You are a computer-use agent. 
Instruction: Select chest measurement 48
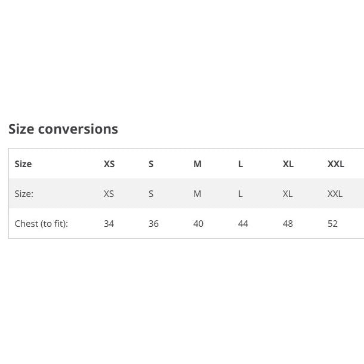[288, 223]
